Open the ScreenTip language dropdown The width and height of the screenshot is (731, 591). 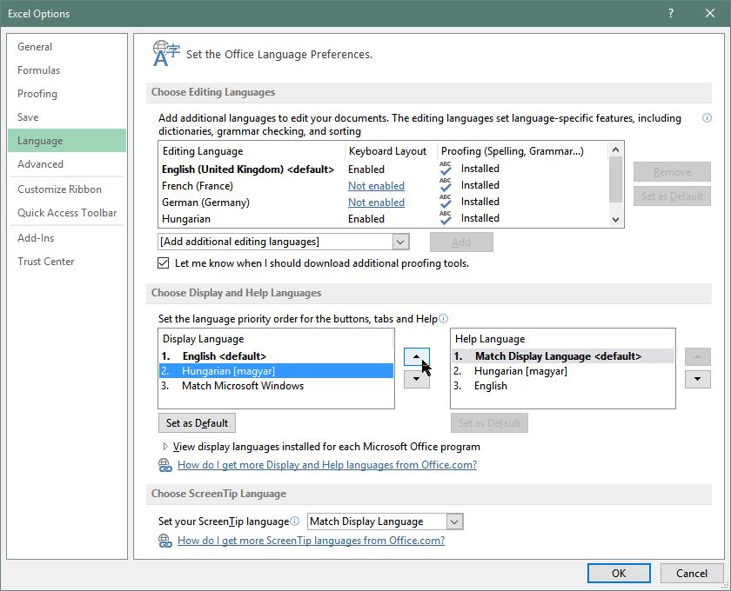[x=454, y=521]
